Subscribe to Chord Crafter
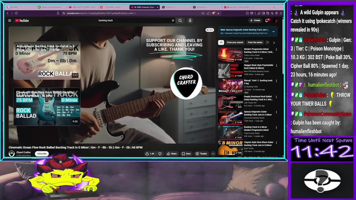356x200 pixels. click(x=42, y=154)
